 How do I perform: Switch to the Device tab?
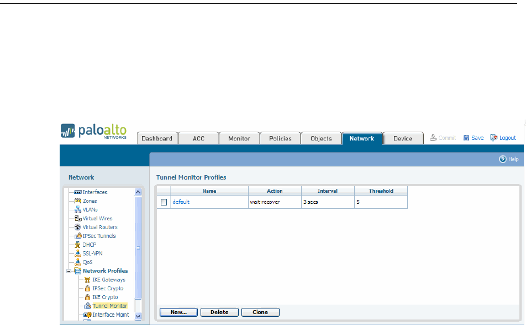tap(403, 138)
